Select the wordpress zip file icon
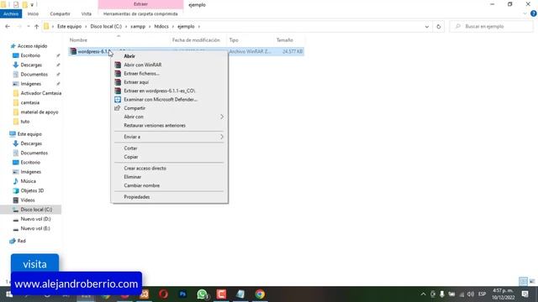Viewport: 538px width, 302px height. click(x=73, y=51)
